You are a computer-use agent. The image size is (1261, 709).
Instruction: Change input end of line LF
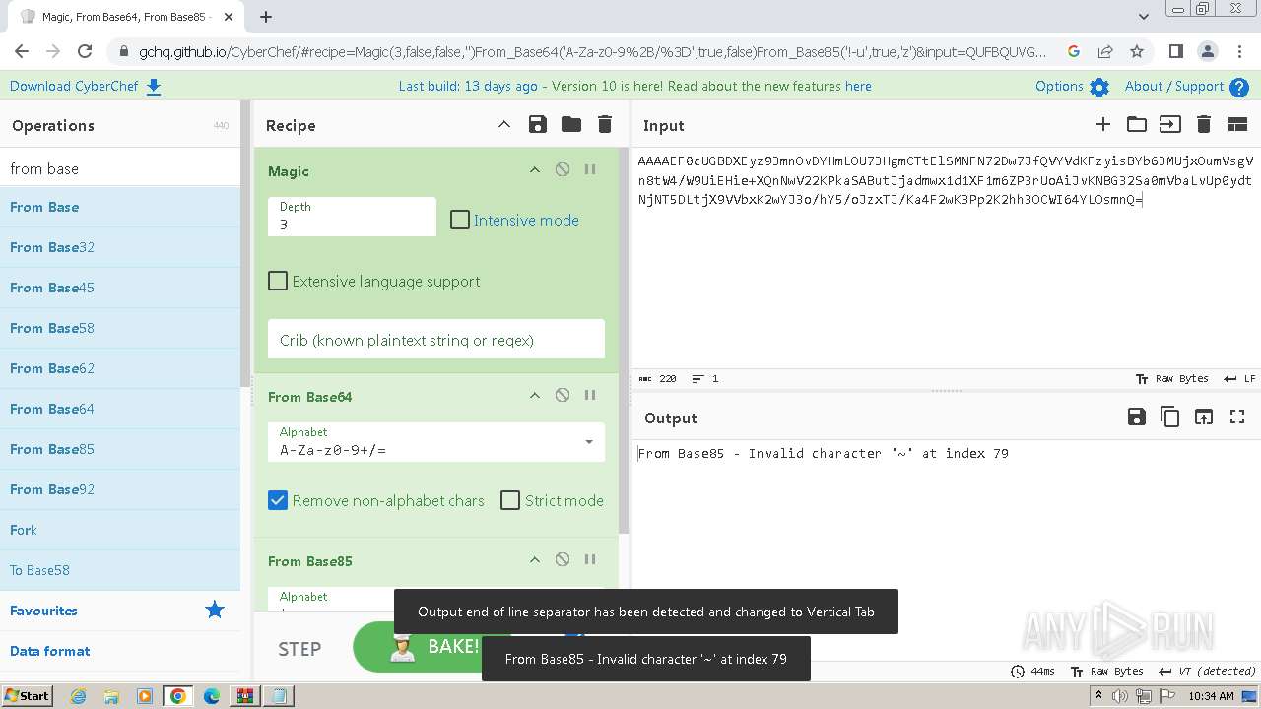(x=1239, y=378)
